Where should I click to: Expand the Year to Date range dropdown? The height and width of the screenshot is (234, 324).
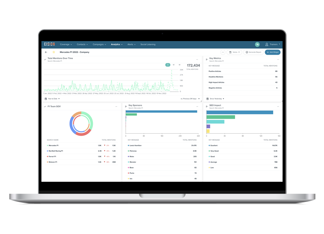click(x=52, y=99)
